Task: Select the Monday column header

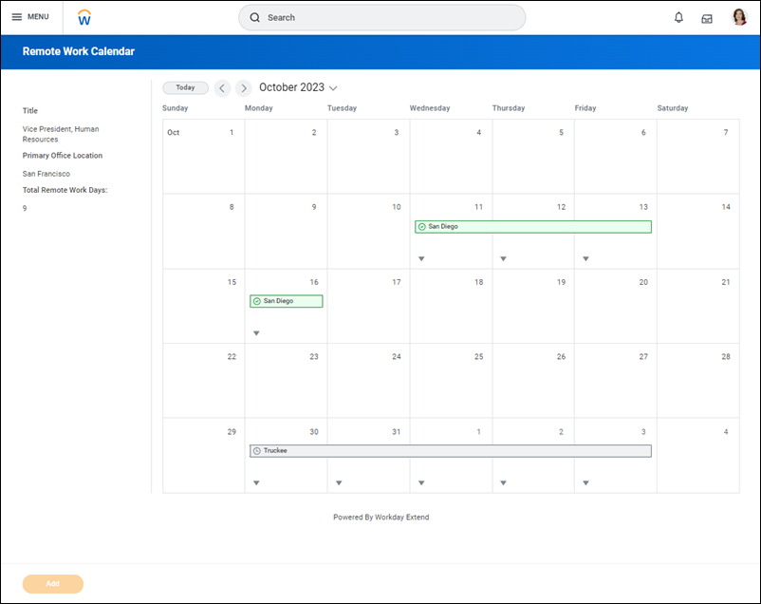Action: tap(259, 108)
